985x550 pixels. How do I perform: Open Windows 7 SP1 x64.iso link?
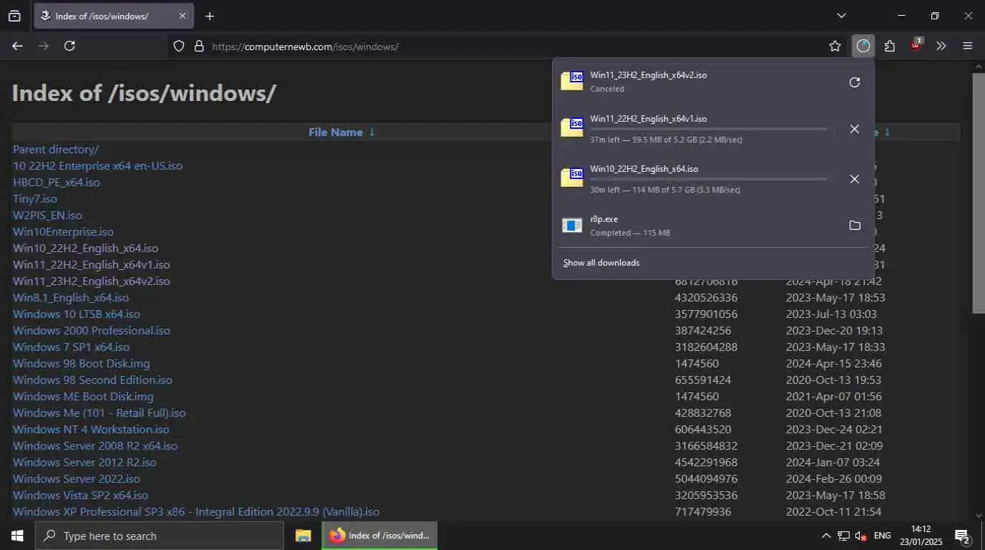(x=71, y=347)
